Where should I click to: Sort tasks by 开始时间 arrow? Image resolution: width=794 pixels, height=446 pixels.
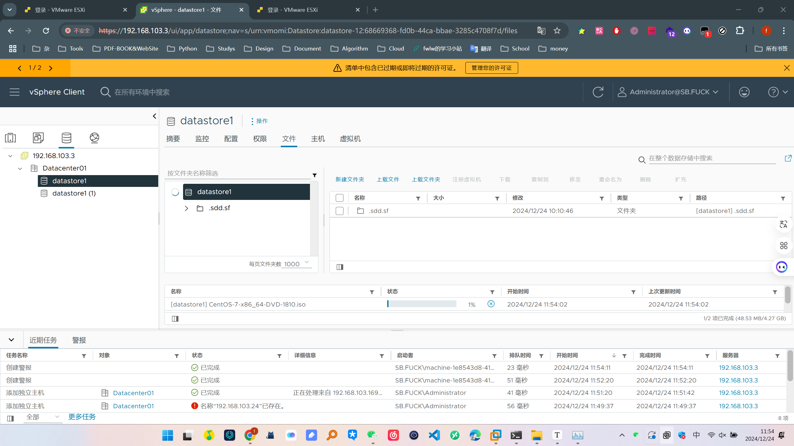tap(614, 355)
